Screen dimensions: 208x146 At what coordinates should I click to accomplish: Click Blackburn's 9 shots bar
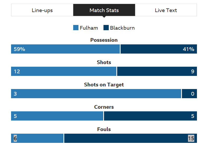tap(157, 71)
